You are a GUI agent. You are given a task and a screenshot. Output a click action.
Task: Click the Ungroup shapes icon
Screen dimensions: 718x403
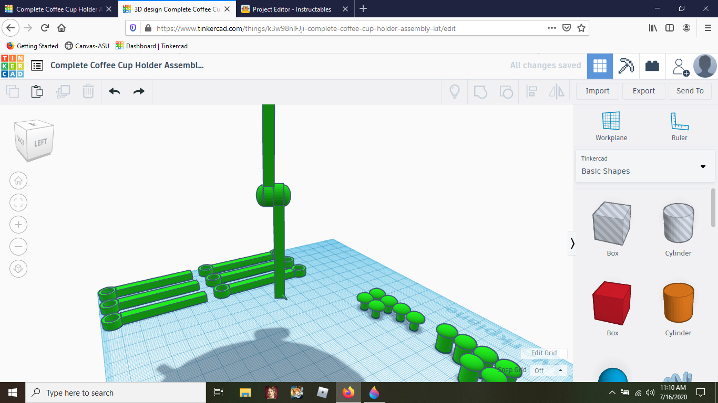click(506, 91)
